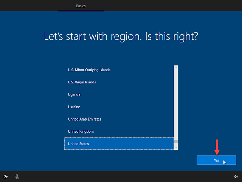Click the region list scrollbar thumb

point(175,141)
